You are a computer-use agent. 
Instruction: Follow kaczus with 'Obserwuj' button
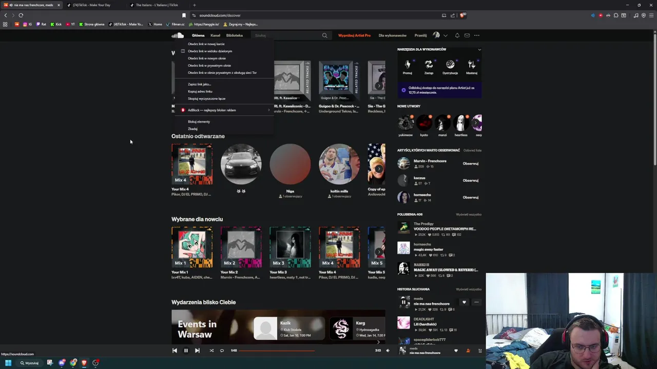coord(471,180)
